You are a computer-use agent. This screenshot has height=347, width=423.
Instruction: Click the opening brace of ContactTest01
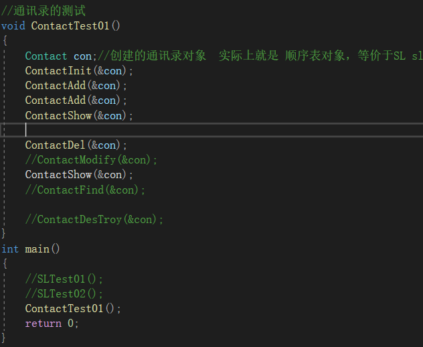5,41
